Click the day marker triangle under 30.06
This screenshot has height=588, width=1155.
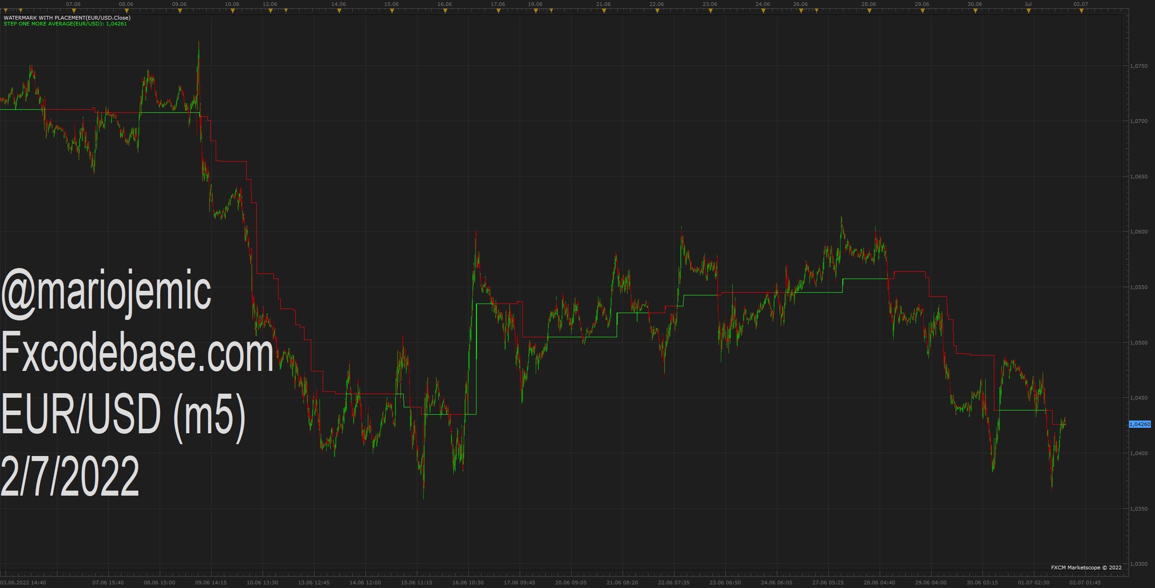click(x=975, y=11)
